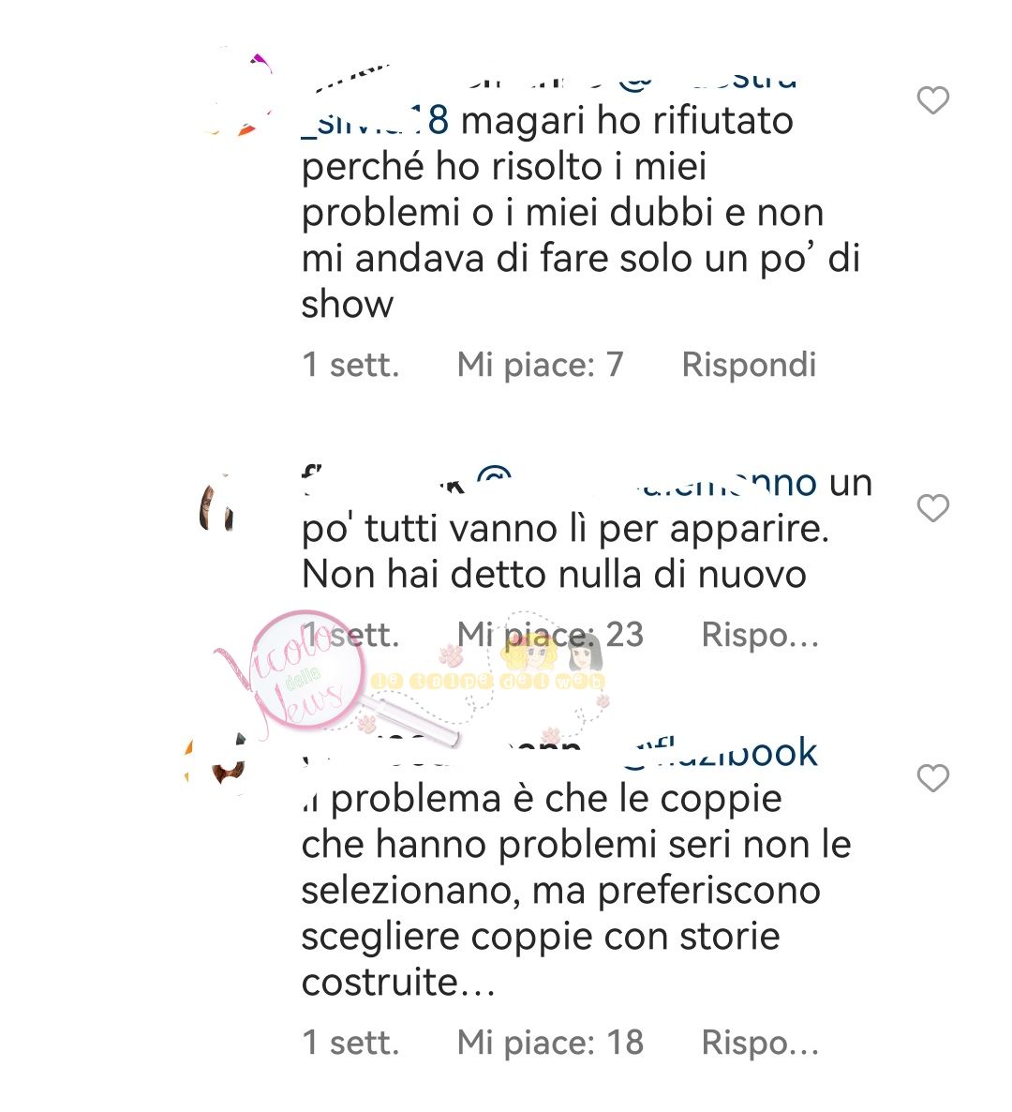The image size is (1012, 1112).
Task: Tap the heart on the 'coppie con storie costruite' comment
Action: pos(932,778)
